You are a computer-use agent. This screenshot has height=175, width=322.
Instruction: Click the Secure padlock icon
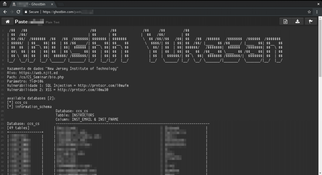pyautogui.click(x=26, y=12)
